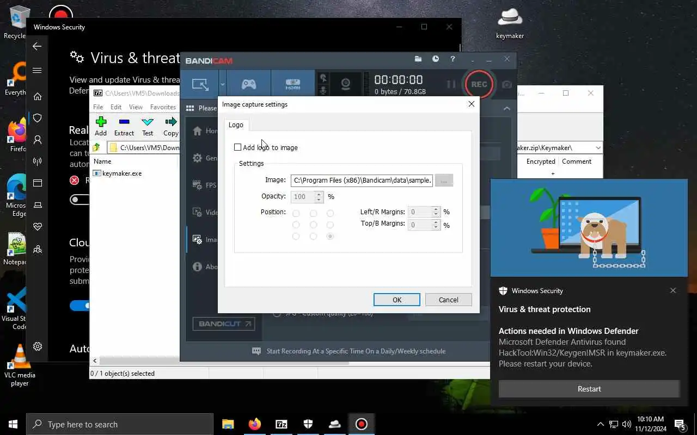Open the keymaker desktop shortcut
This screenshot has height=435, width=697.
[510, 23]
